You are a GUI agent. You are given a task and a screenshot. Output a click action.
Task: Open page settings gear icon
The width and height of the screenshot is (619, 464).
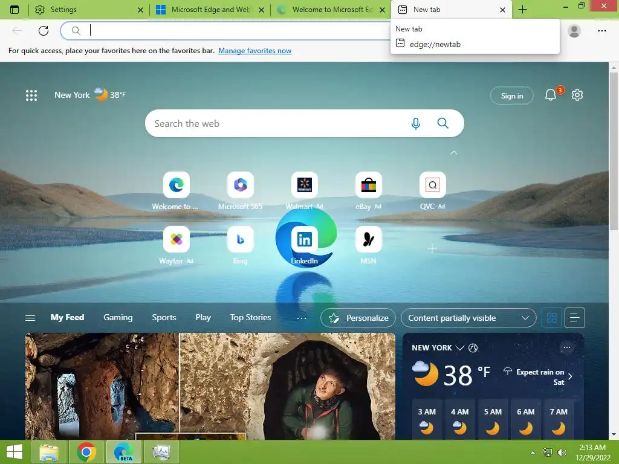pos(577,95)
